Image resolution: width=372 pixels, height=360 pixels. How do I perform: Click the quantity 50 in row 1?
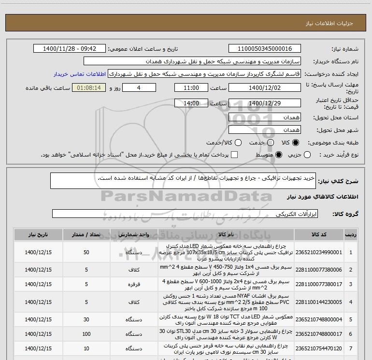86,252
